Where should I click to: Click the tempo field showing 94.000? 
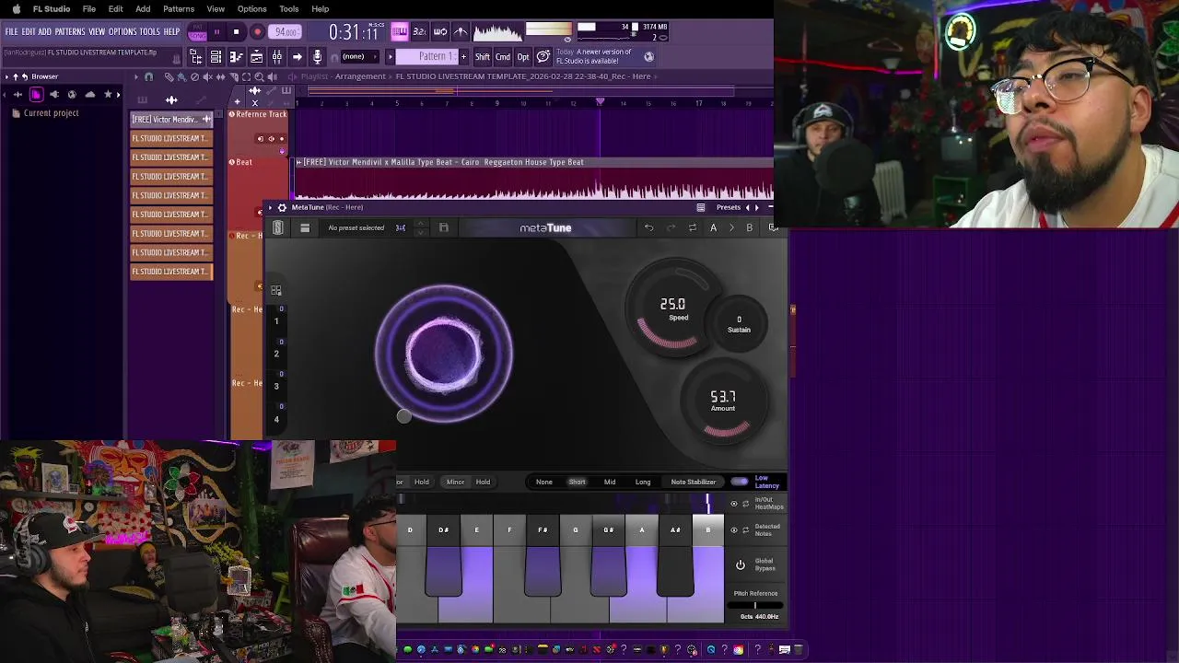tap(286, 32)
